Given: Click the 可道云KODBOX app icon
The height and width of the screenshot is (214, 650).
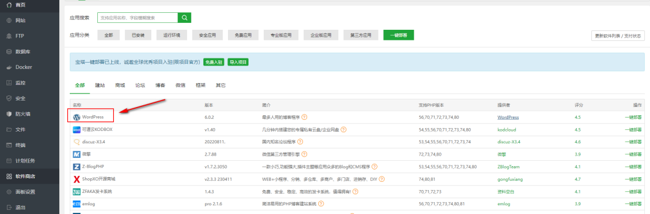Looking at the screenshot, I should click(x=76, y=130).
